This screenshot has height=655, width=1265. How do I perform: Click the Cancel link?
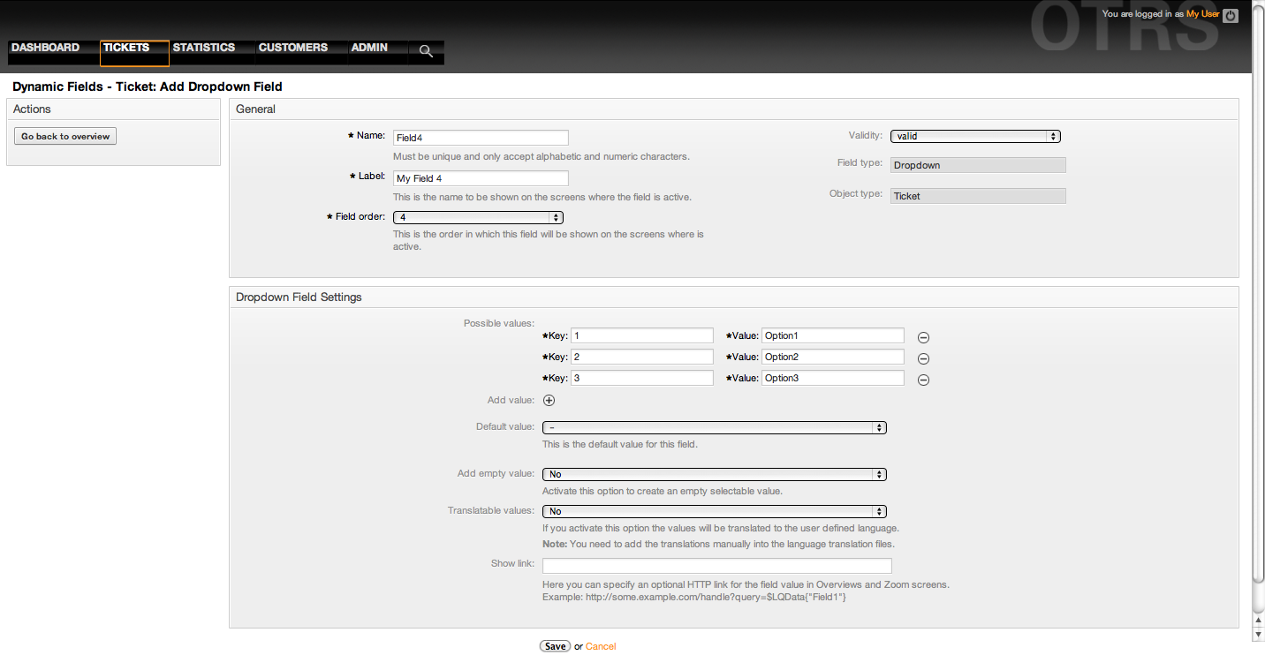[x=601, y=646]
